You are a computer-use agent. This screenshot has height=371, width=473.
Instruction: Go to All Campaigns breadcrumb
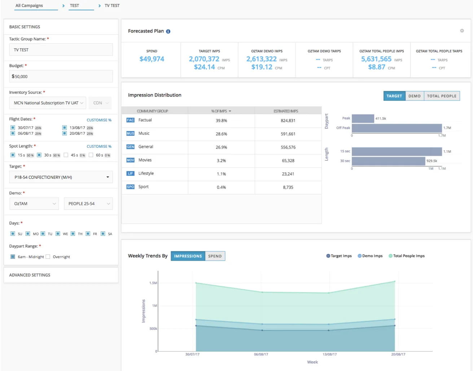[29, 6]
